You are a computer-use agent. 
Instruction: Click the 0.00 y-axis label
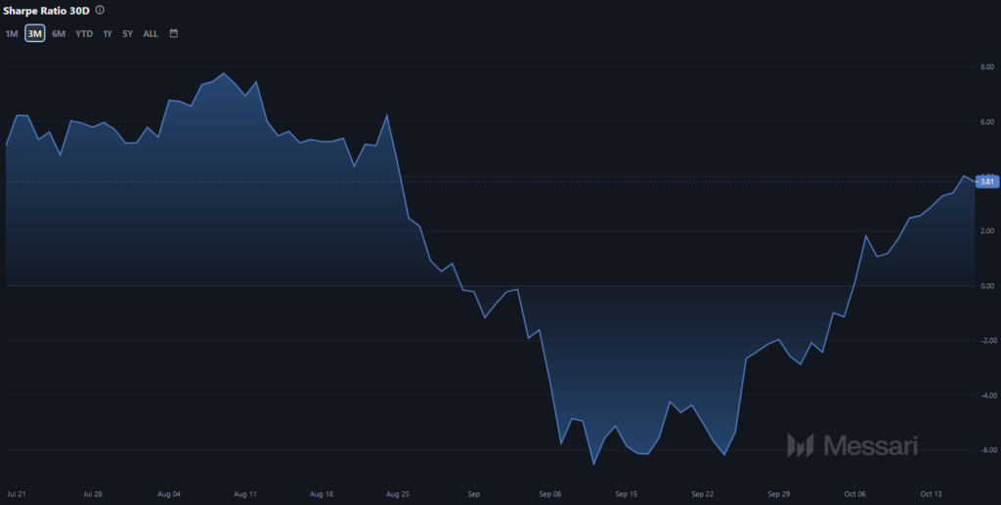987,285
